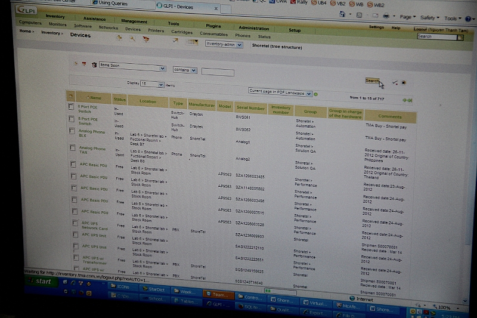Check the APC UPS Network Card row
This screenshot has width=477, height=318.
(75, 223)
